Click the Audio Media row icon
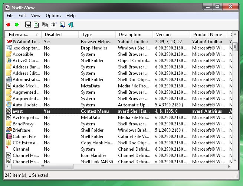243x186 pixels. point(9,86)
